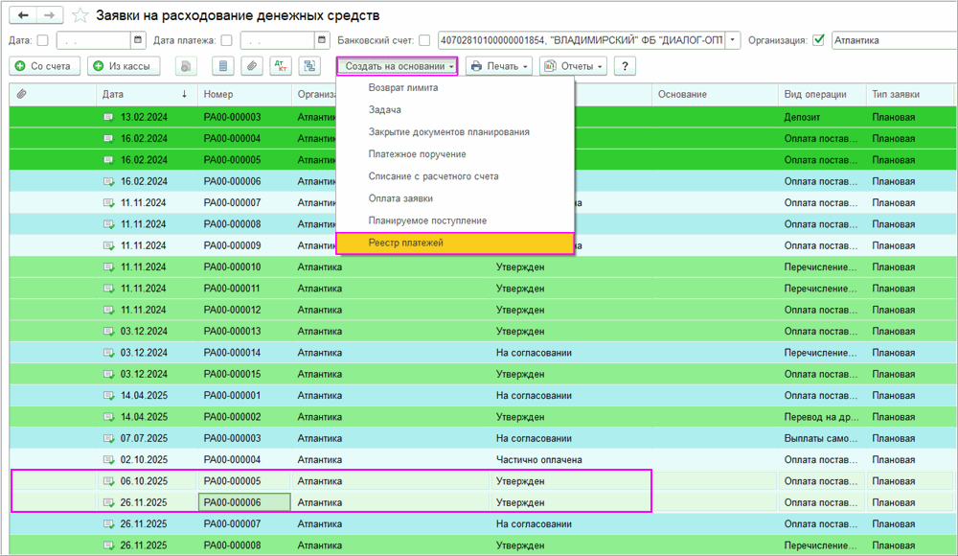Click the forward navigation arrow

50,15
